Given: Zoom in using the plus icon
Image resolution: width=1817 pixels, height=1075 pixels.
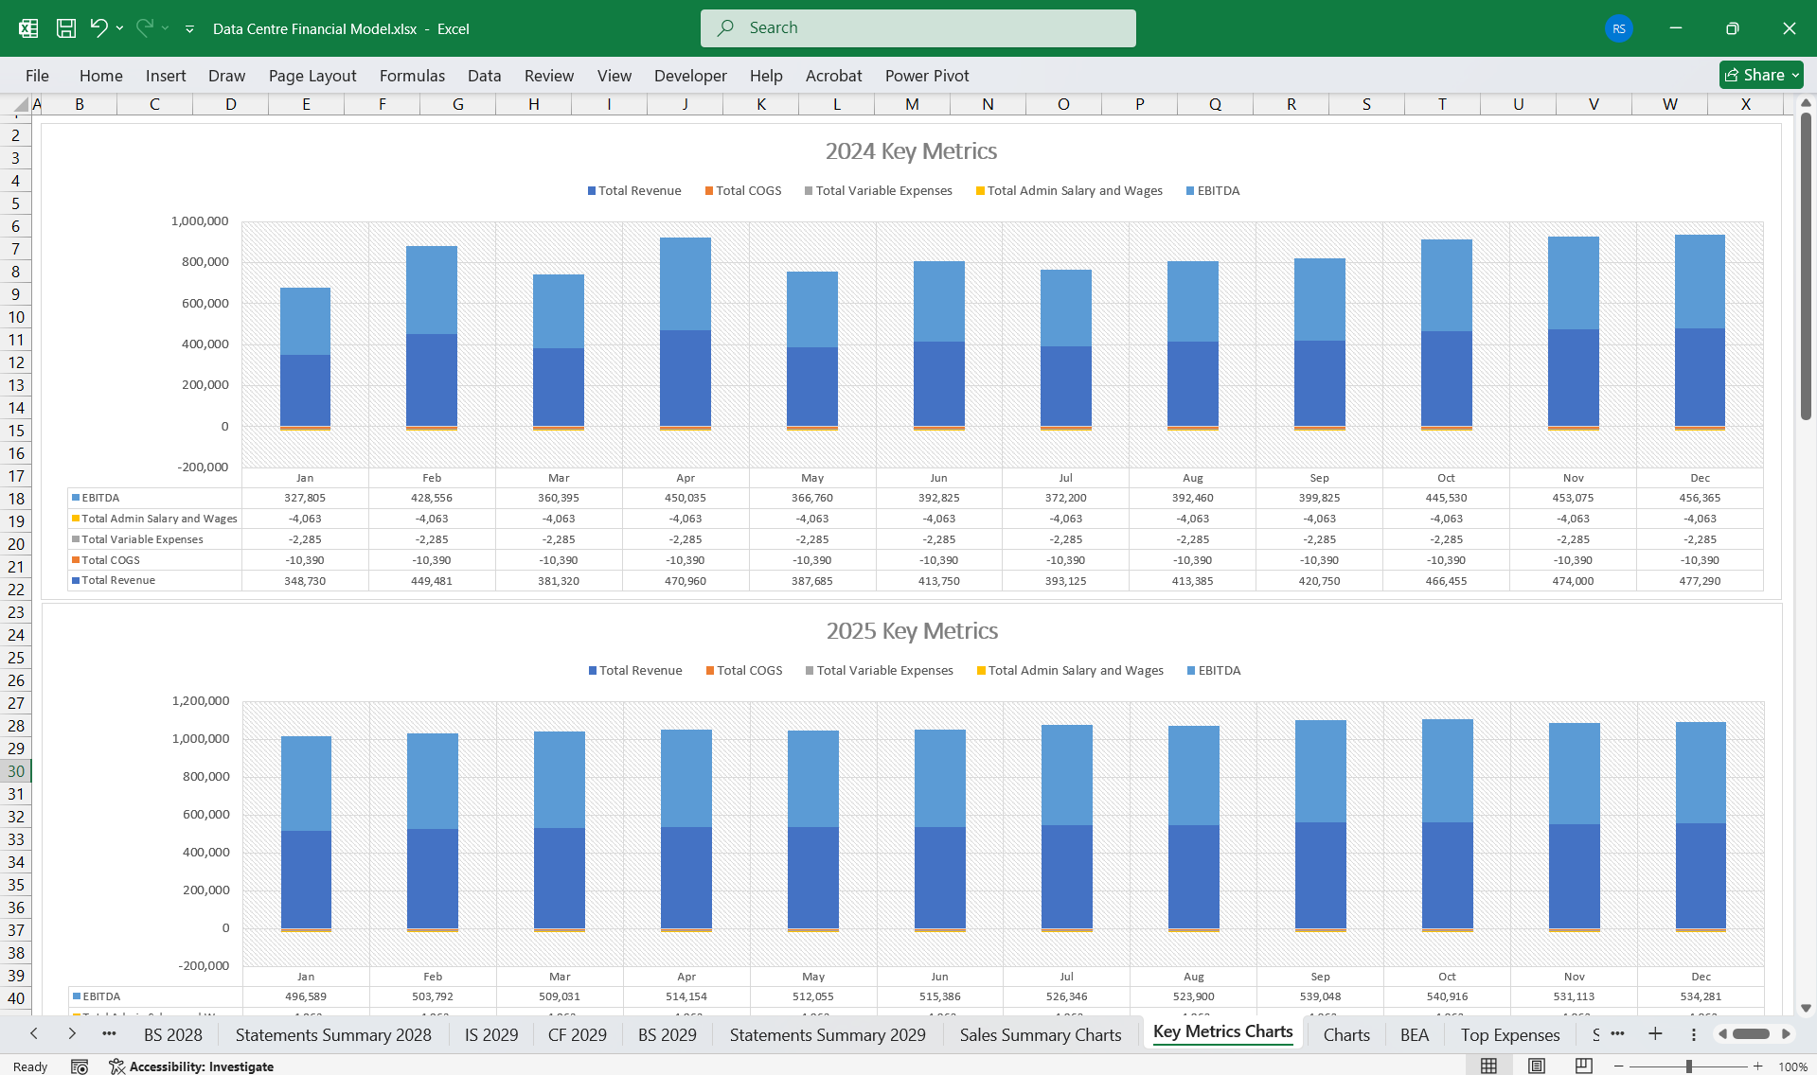Looking at the screenshot, I should 1756,1065.
